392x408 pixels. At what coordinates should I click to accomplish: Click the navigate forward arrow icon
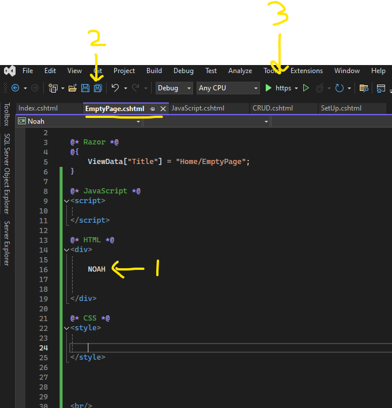coord(35,88)
